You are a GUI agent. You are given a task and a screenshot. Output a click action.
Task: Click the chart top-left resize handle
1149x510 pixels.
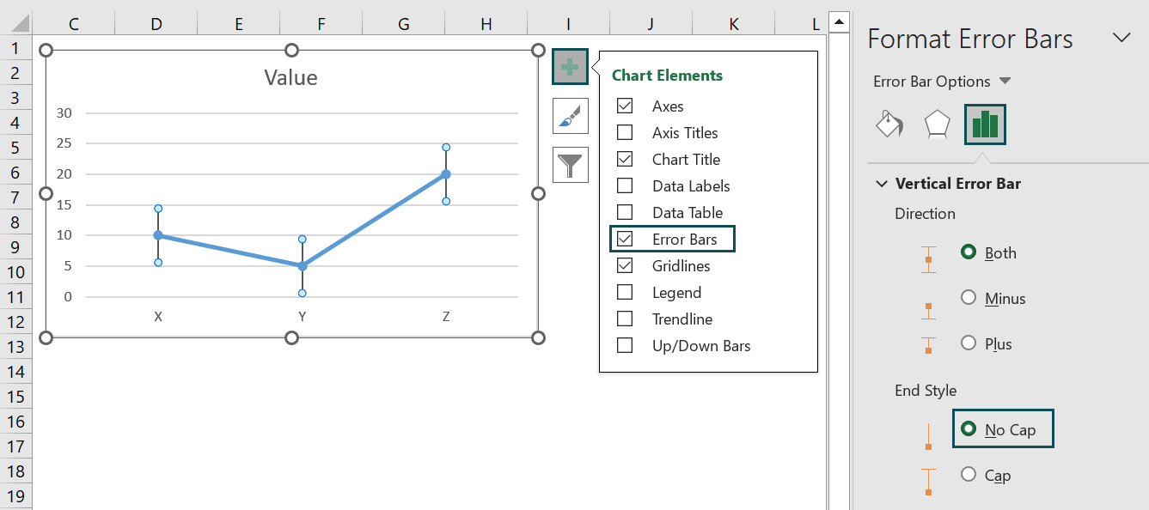pos(46,51)
